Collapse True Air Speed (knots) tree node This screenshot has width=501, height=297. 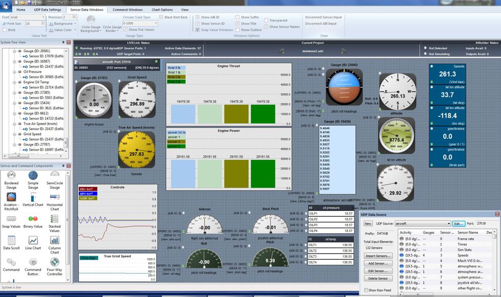pos(15,124)
